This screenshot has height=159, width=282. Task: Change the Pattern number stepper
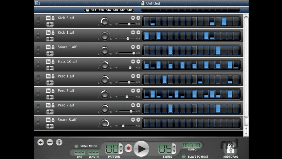(121, 149)
